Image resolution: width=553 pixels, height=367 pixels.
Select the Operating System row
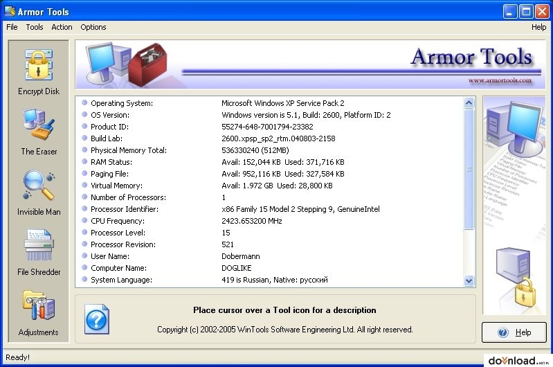[x=269, y=103]
